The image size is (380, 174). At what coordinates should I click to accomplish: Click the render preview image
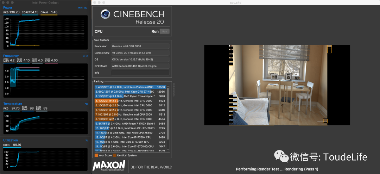pos(277,85)
